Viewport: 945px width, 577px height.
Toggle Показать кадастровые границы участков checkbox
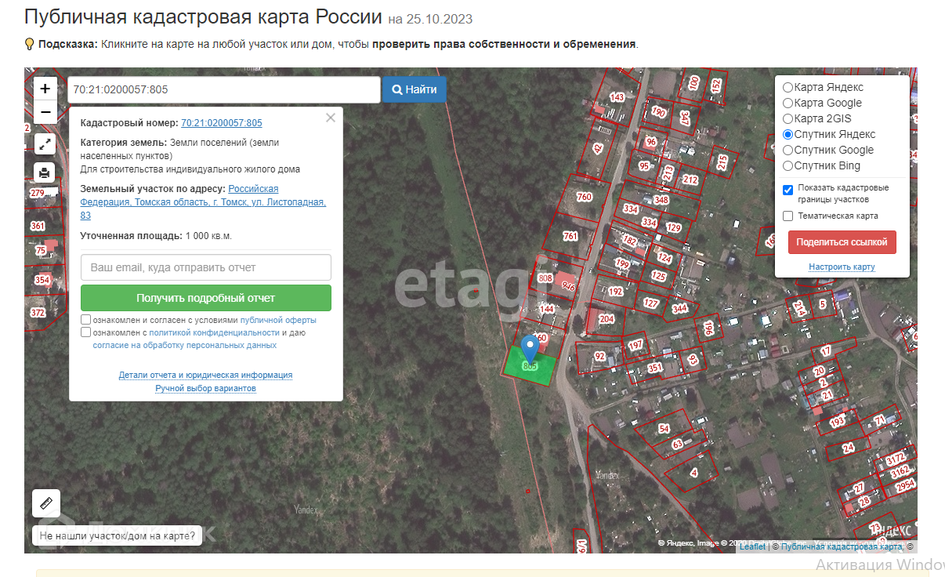click(788, 190)
